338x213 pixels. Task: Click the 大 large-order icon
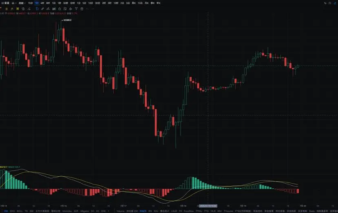coord(12,9)
